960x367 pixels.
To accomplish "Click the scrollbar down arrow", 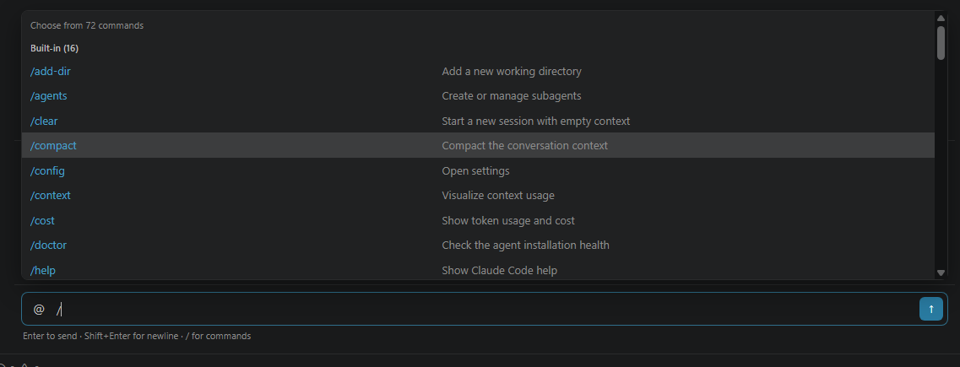I will point(941,273).
